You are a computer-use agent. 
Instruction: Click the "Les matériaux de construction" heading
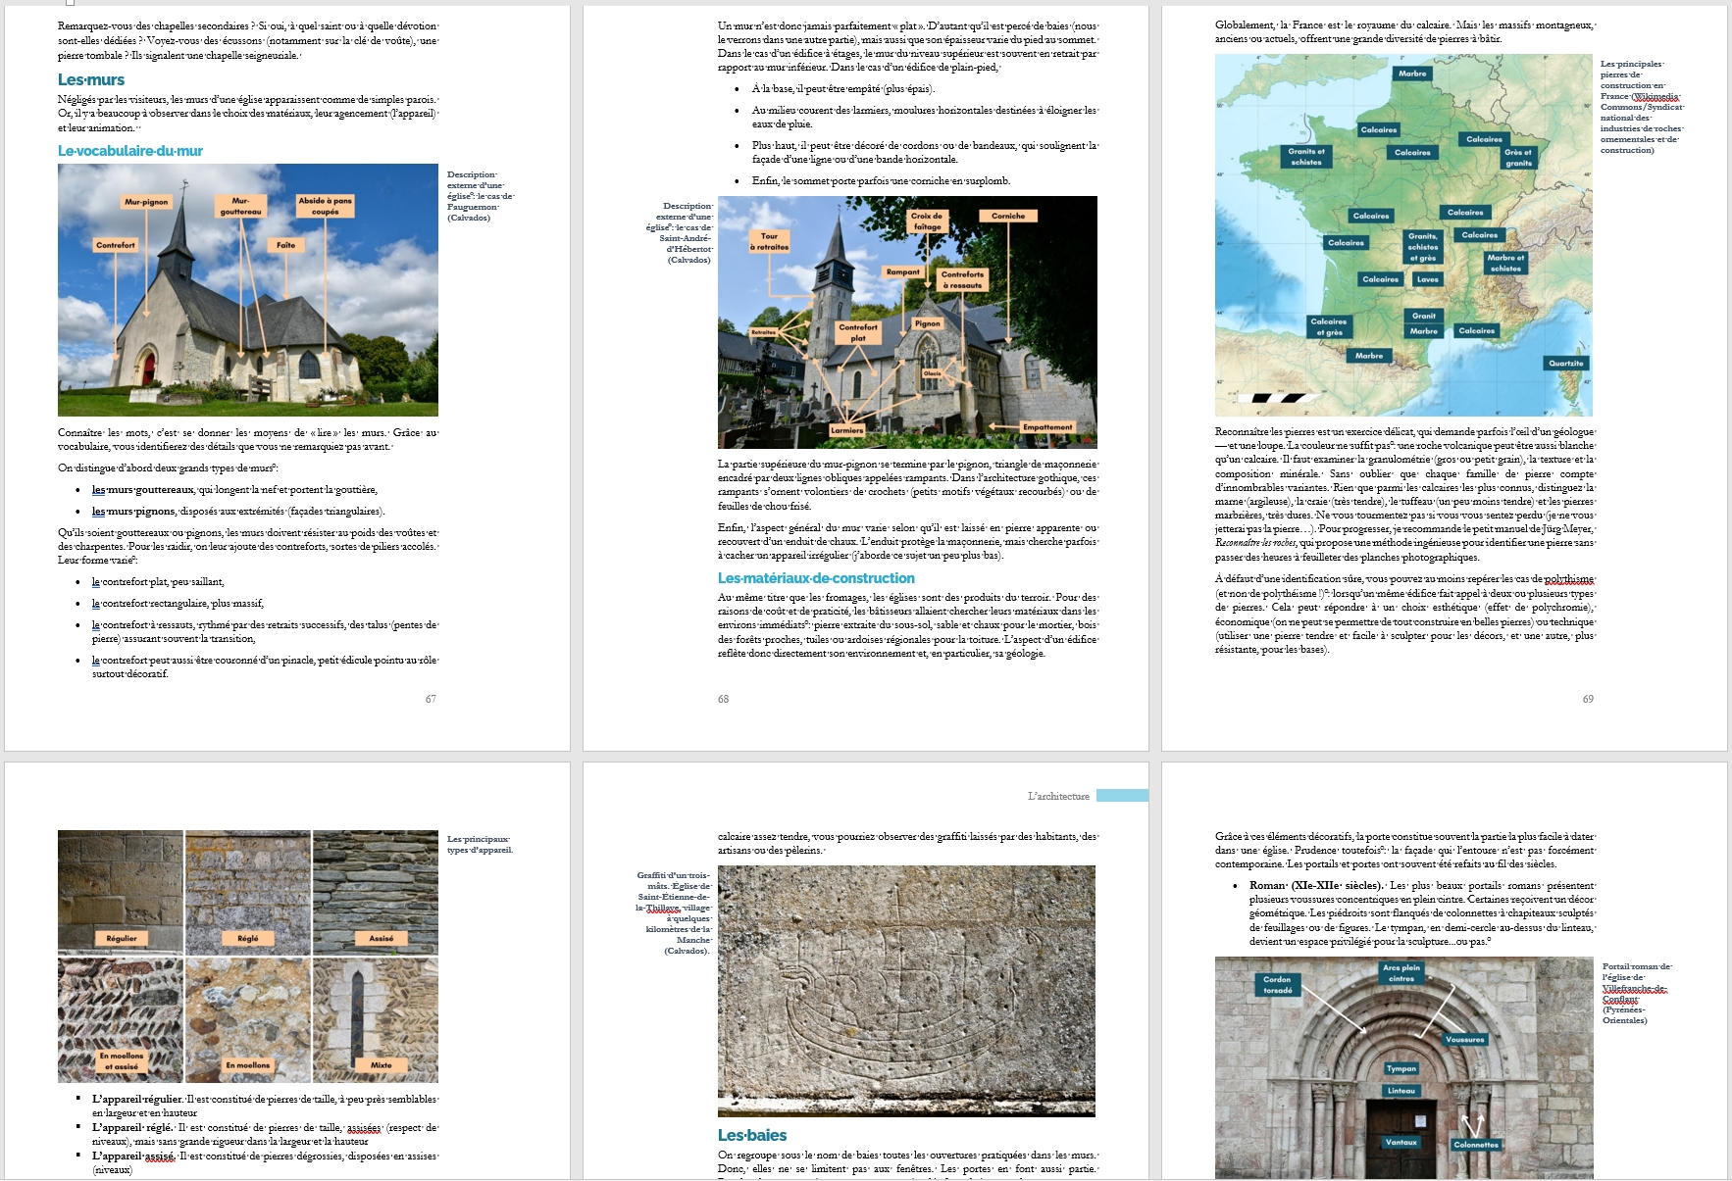tap(816, 578)
